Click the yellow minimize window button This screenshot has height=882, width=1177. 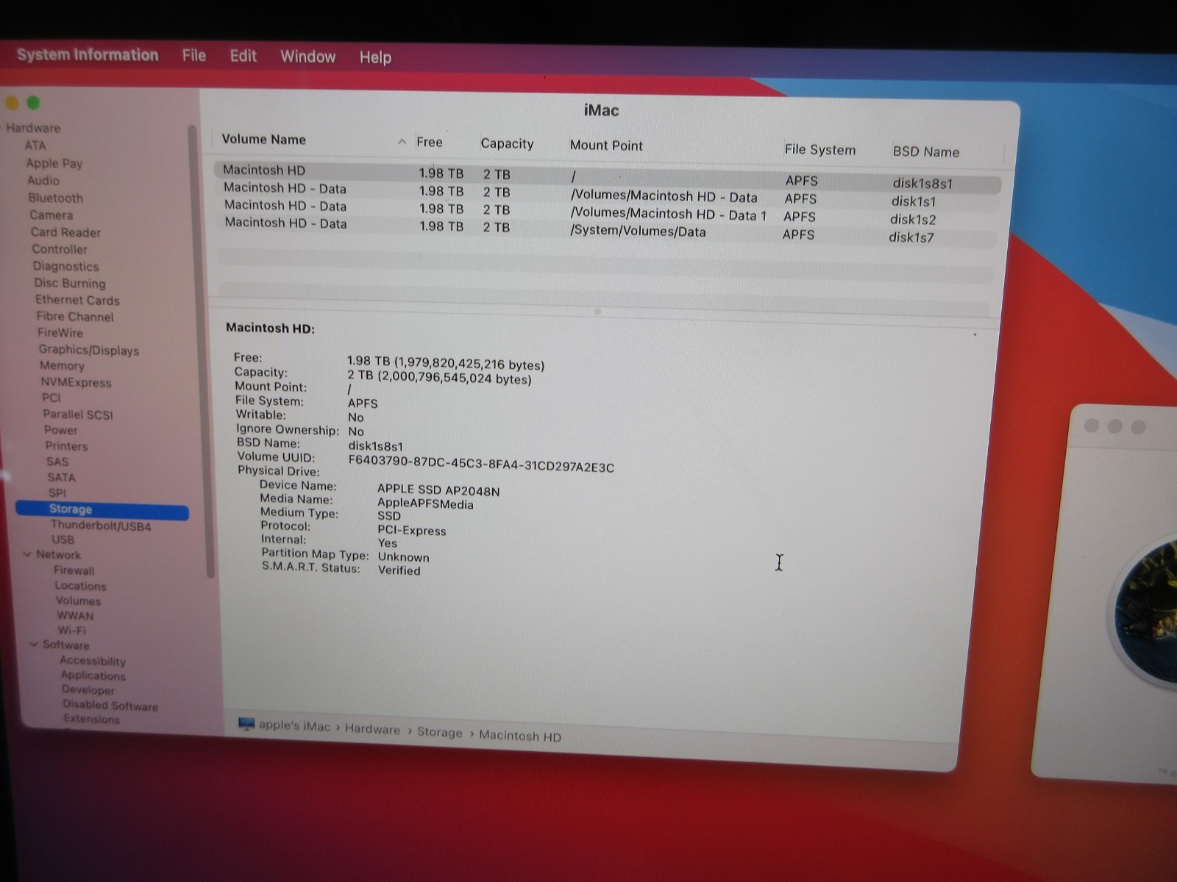[x=13, y=103]
